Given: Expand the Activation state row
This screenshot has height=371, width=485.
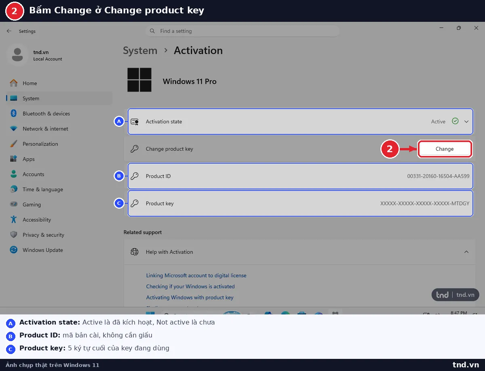Looking at the screenshot, I should [x=300, y=121].
